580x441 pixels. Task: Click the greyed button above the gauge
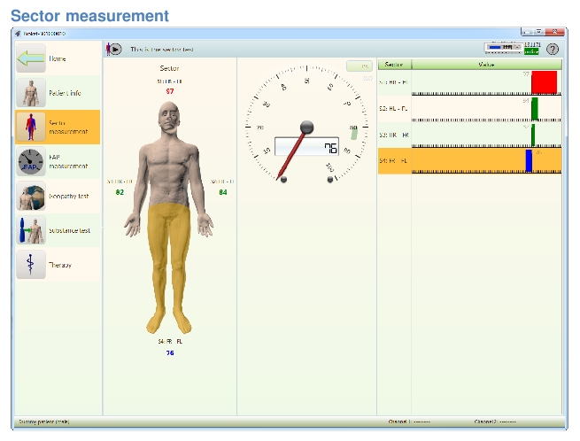(x=359, y=66)
